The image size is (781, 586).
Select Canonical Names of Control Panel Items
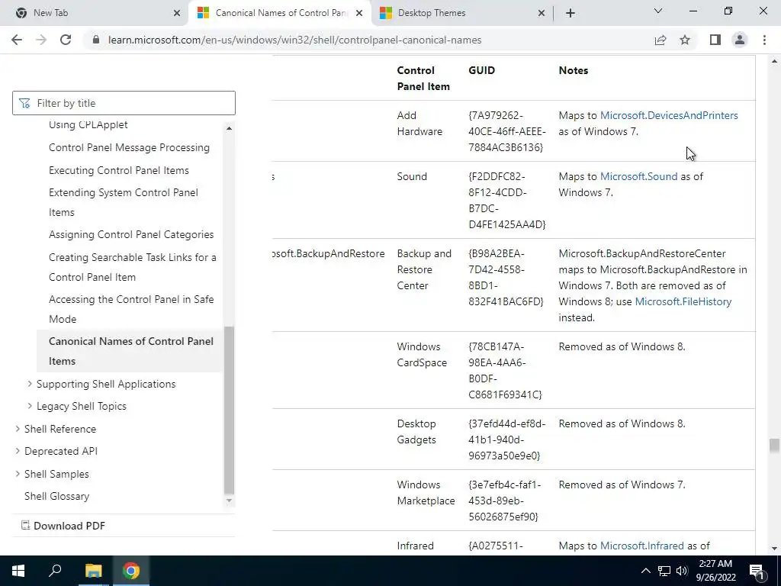point(131,351)
